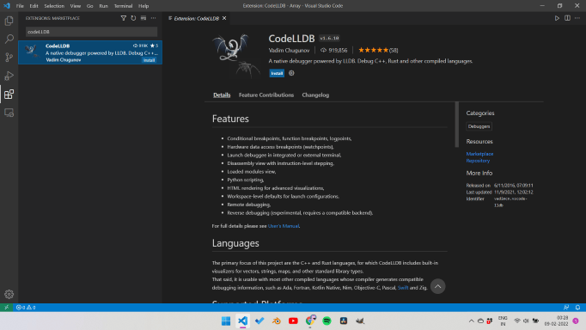Open the File menu

click(x=20, y=6)
